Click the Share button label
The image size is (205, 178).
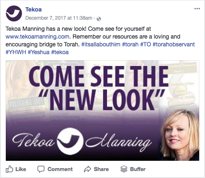(x=101, y=169)
